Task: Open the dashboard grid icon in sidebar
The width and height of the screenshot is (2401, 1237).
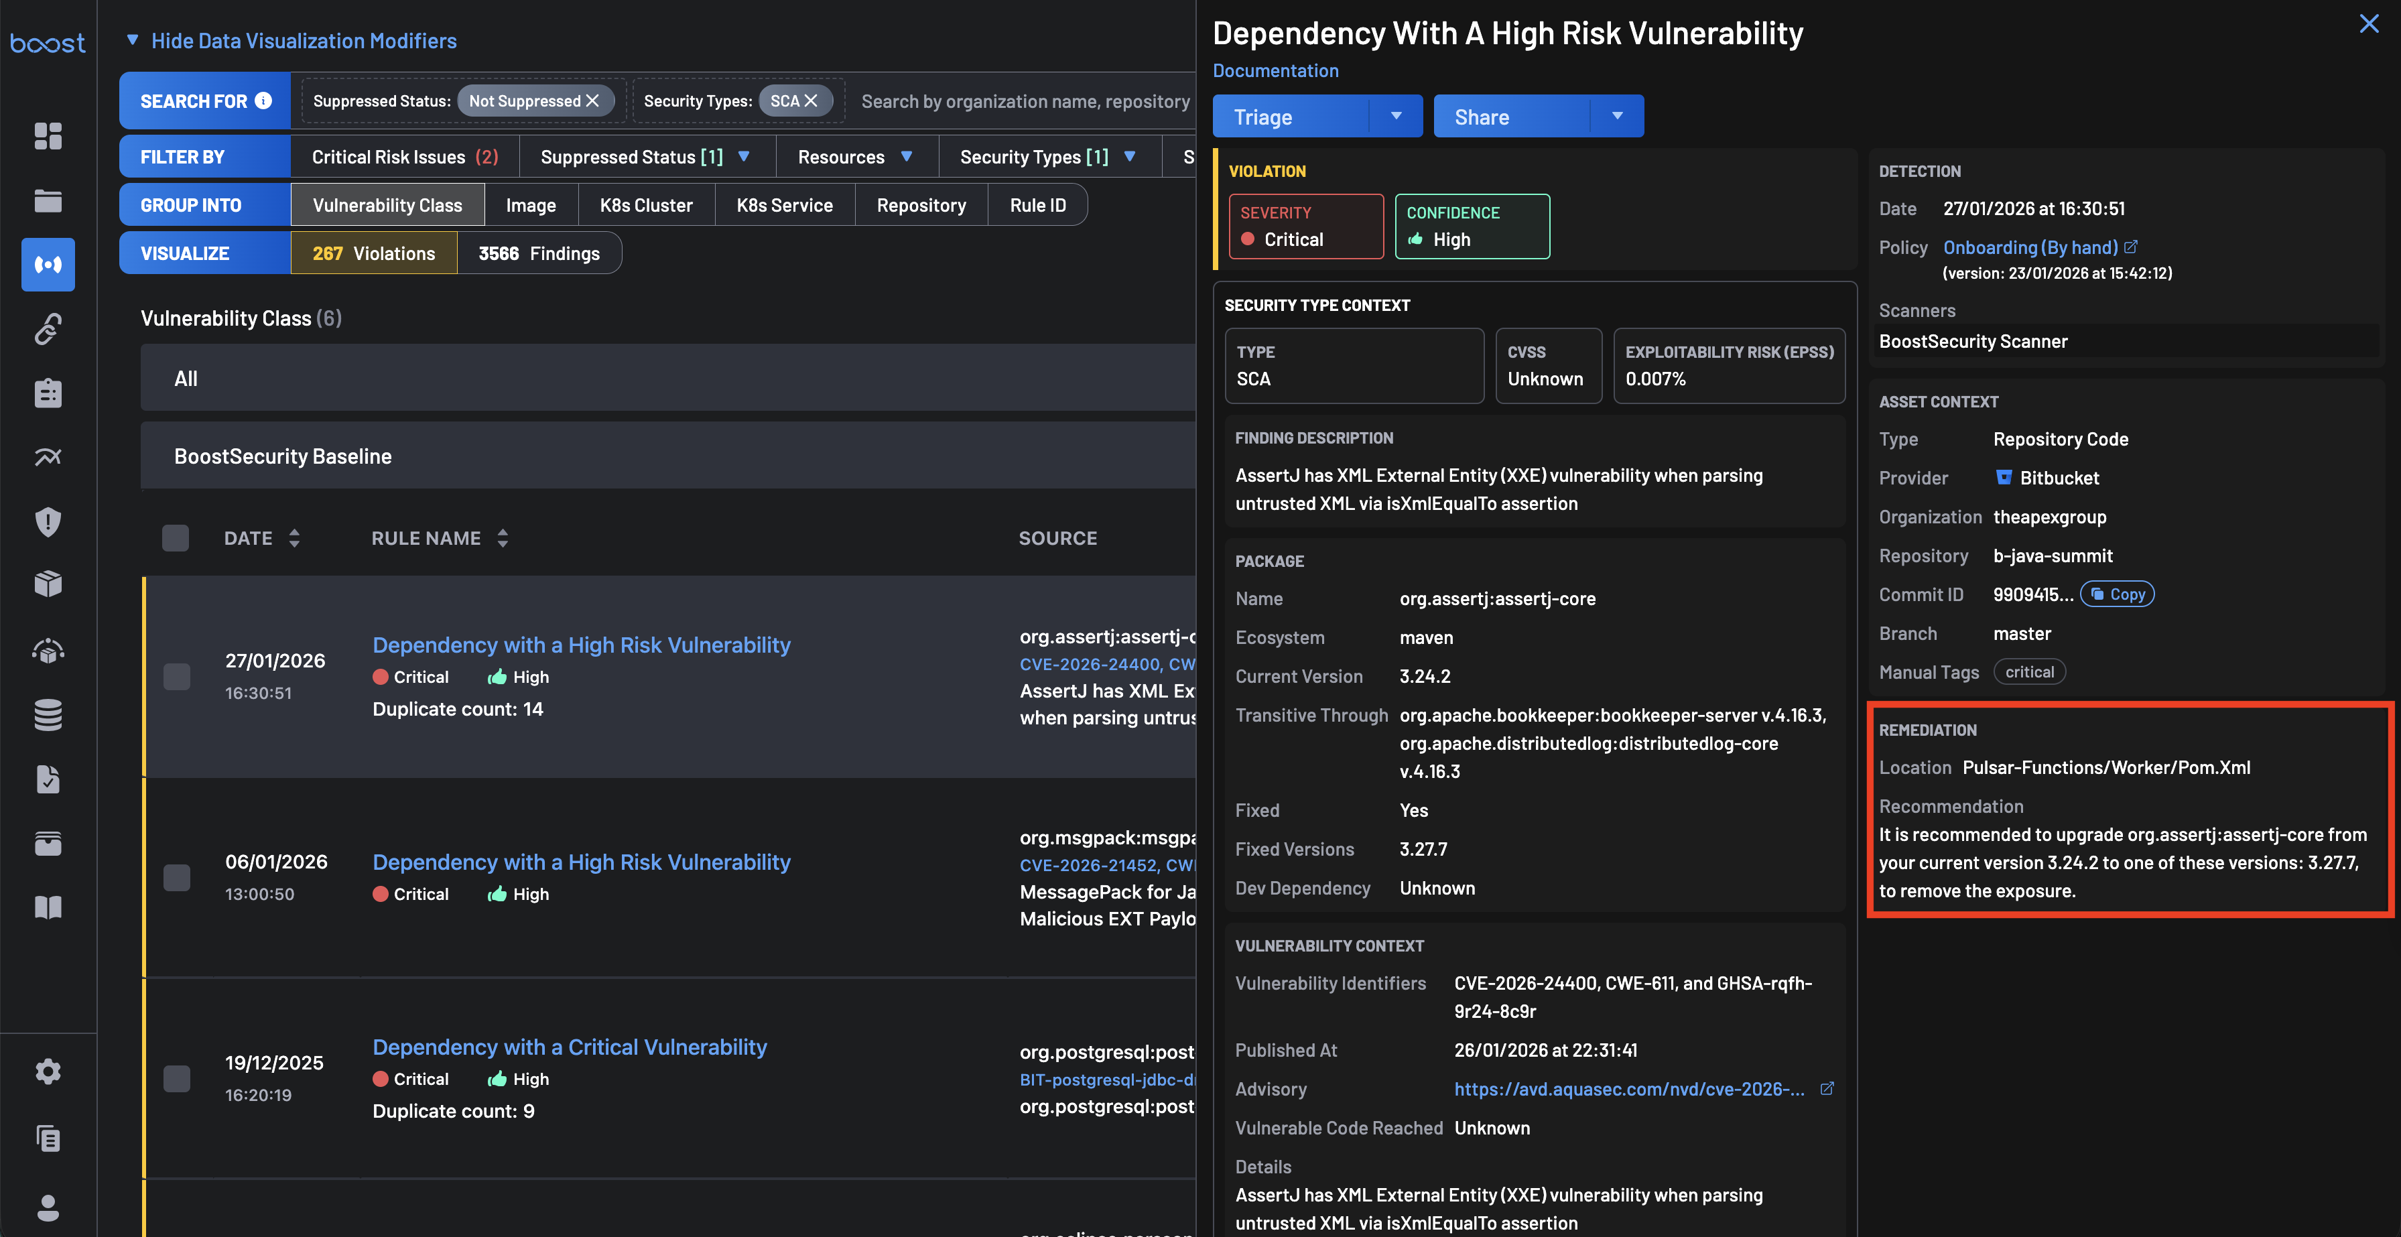Action: pos(48,136)
